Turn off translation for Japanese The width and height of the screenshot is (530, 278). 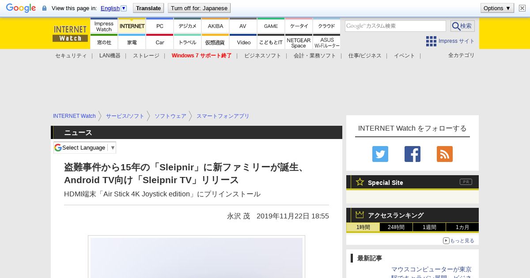[x=199, y=8]
